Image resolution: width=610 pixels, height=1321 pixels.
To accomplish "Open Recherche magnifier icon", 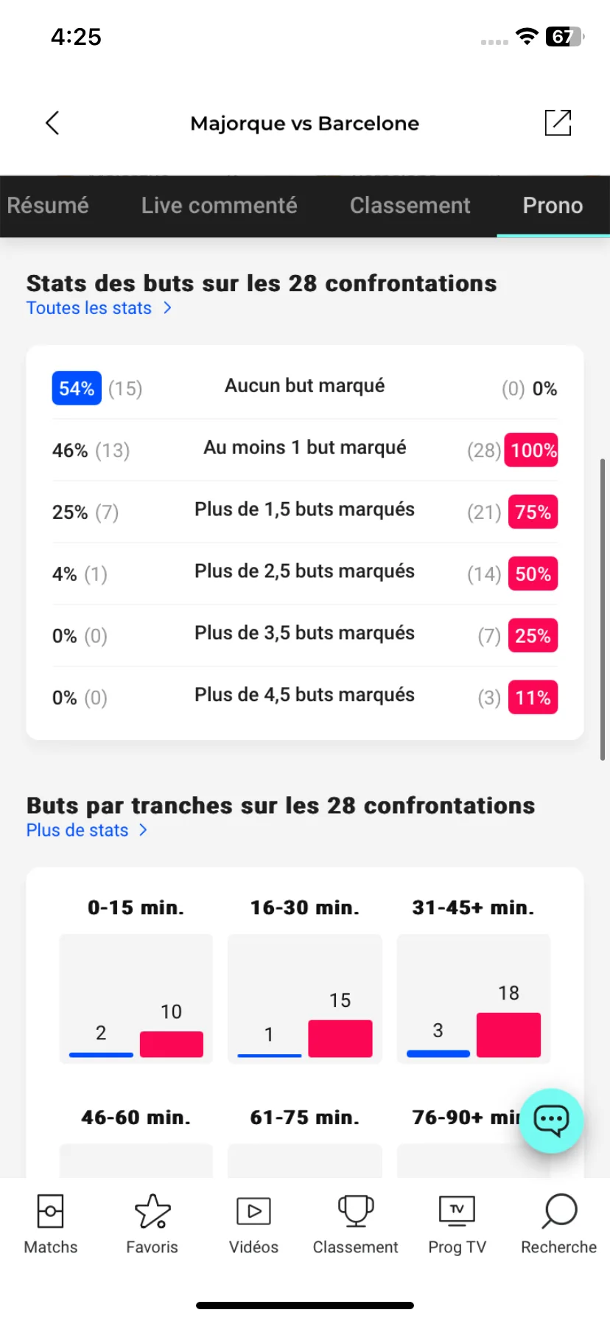I will [x=559, y=1210].
